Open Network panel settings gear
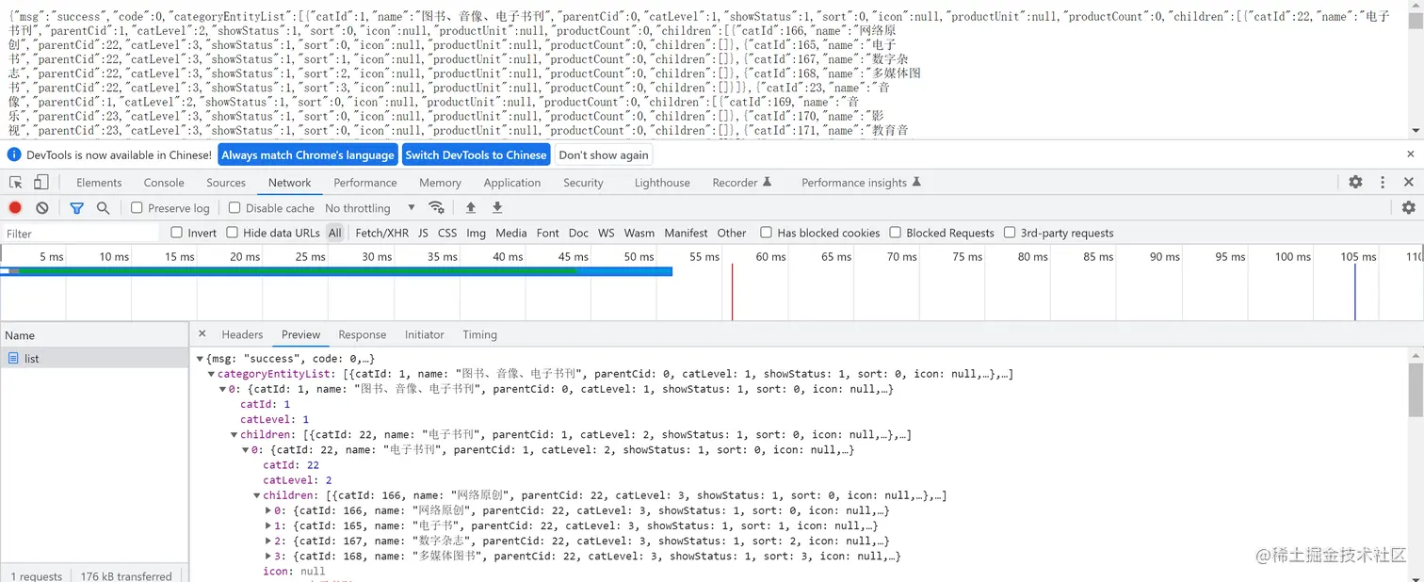This screenshot has height=582, width=1424. point(1409,208)
